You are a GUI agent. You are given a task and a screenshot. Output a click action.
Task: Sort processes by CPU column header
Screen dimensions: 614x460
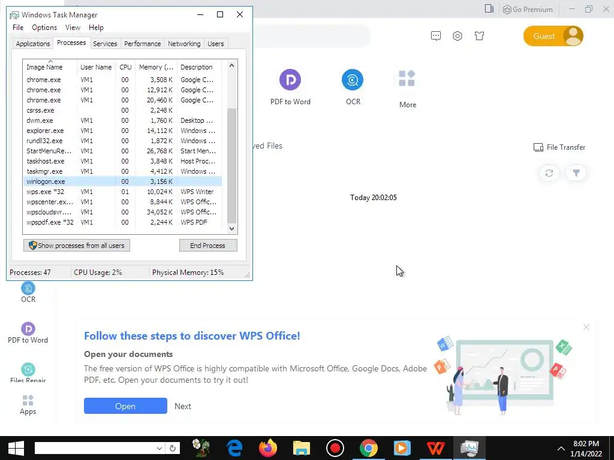(125, 67)
